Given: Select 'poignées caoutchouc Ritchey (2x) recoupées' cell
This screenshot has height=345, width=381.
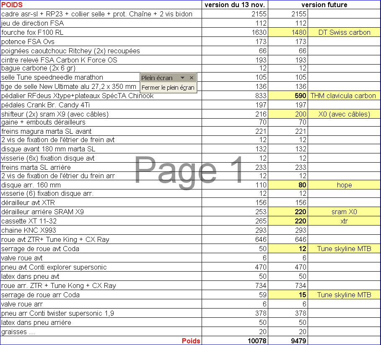Looking at the screenshot, I should tap(101, 51).
